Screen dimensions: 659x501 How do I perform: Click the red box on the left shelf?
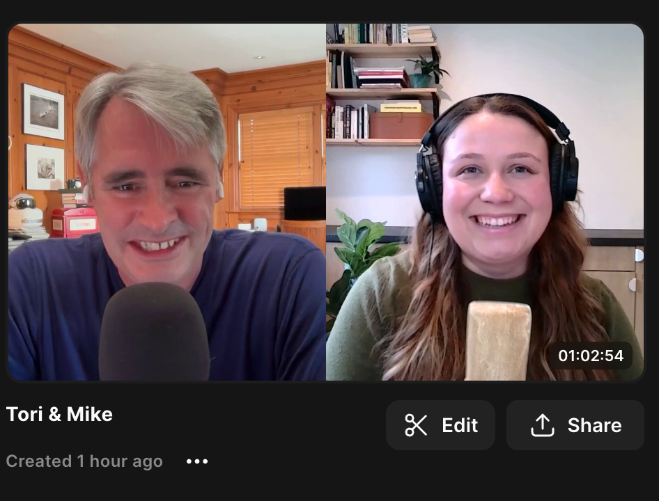pos(73,222)
